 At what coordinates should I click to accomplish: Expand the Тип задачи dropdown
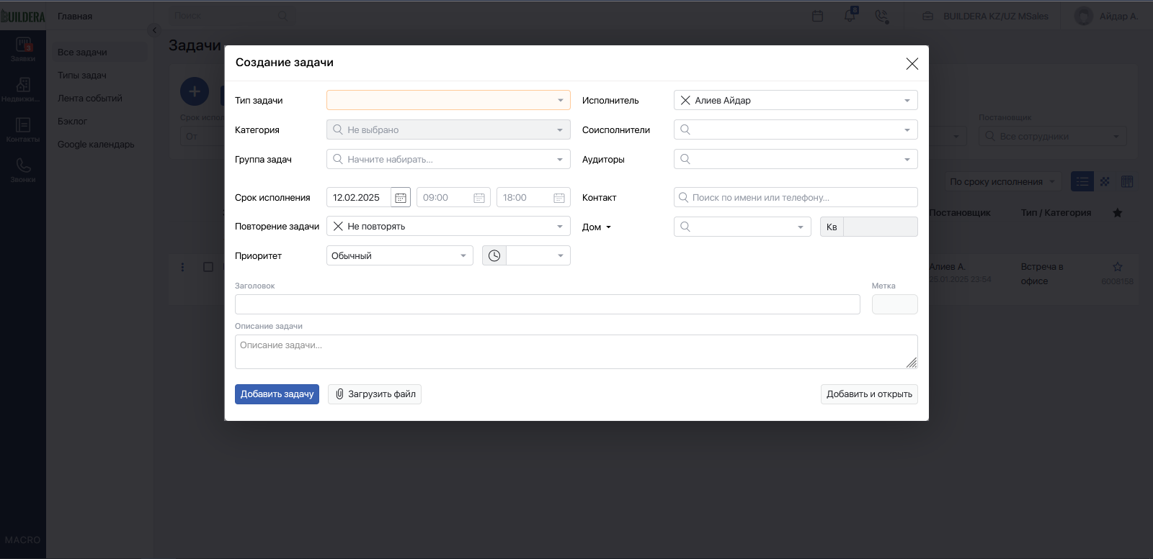pos(448,100)
